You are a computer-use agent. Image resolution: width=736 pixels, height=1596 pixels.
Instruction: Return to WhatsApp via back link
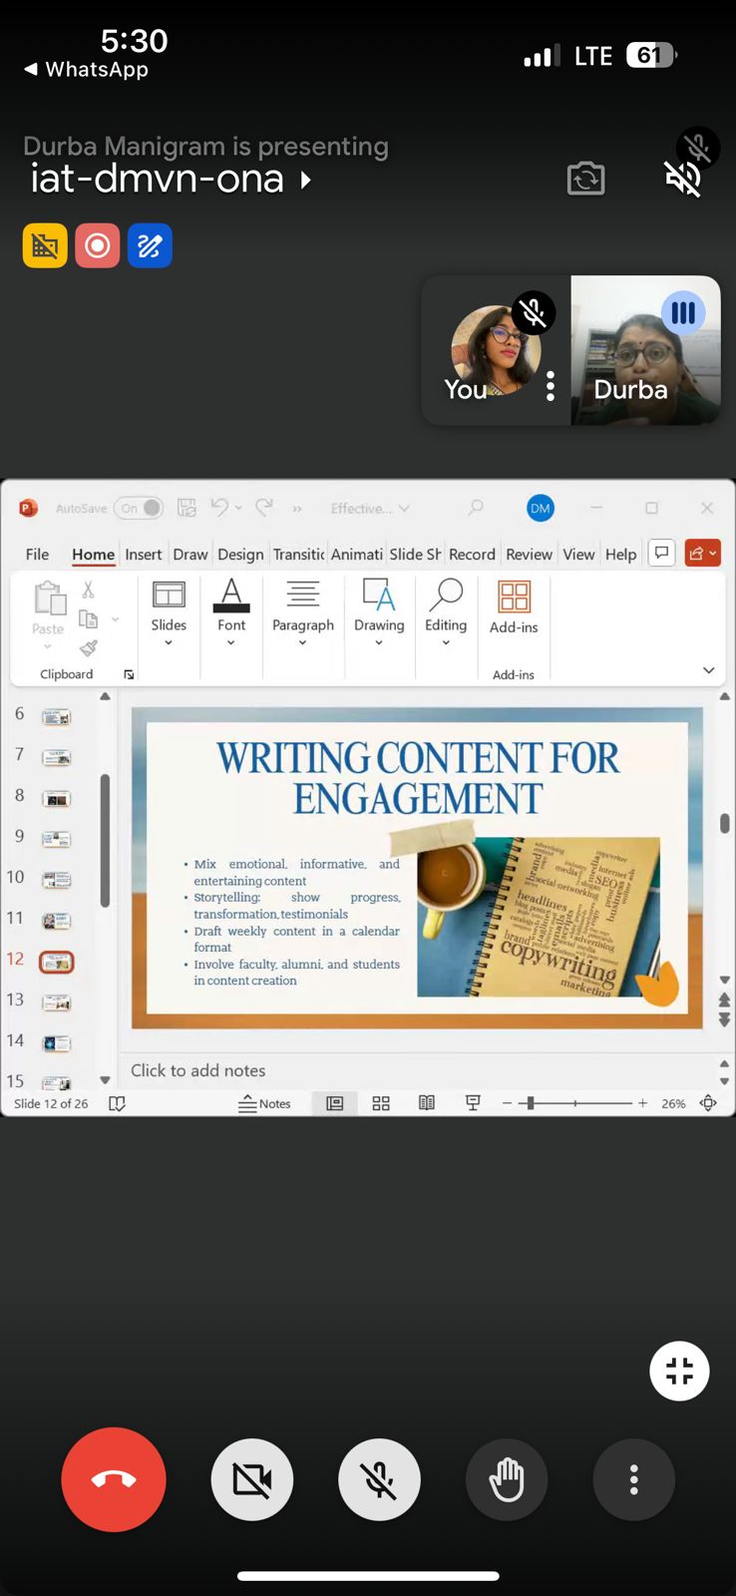tap(86, 70)
